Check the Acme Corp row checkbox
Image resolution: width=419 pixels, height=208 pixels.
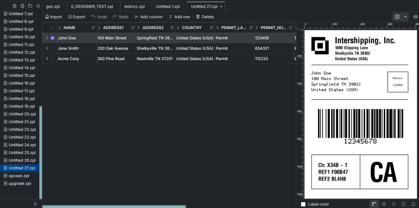[52, 58]
